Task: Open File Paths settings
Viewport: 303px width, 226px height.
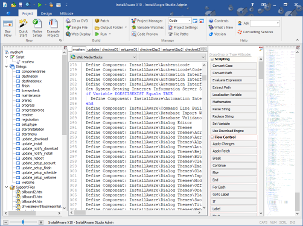Action: tap(179, 34)
